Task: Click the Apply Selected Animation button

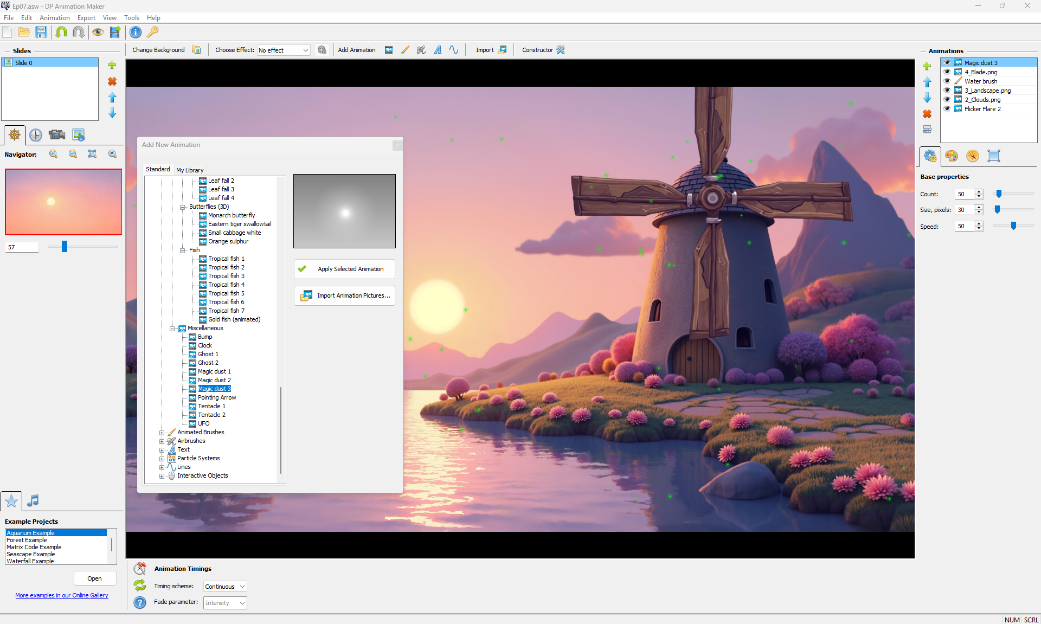Action: pos(344,269)
